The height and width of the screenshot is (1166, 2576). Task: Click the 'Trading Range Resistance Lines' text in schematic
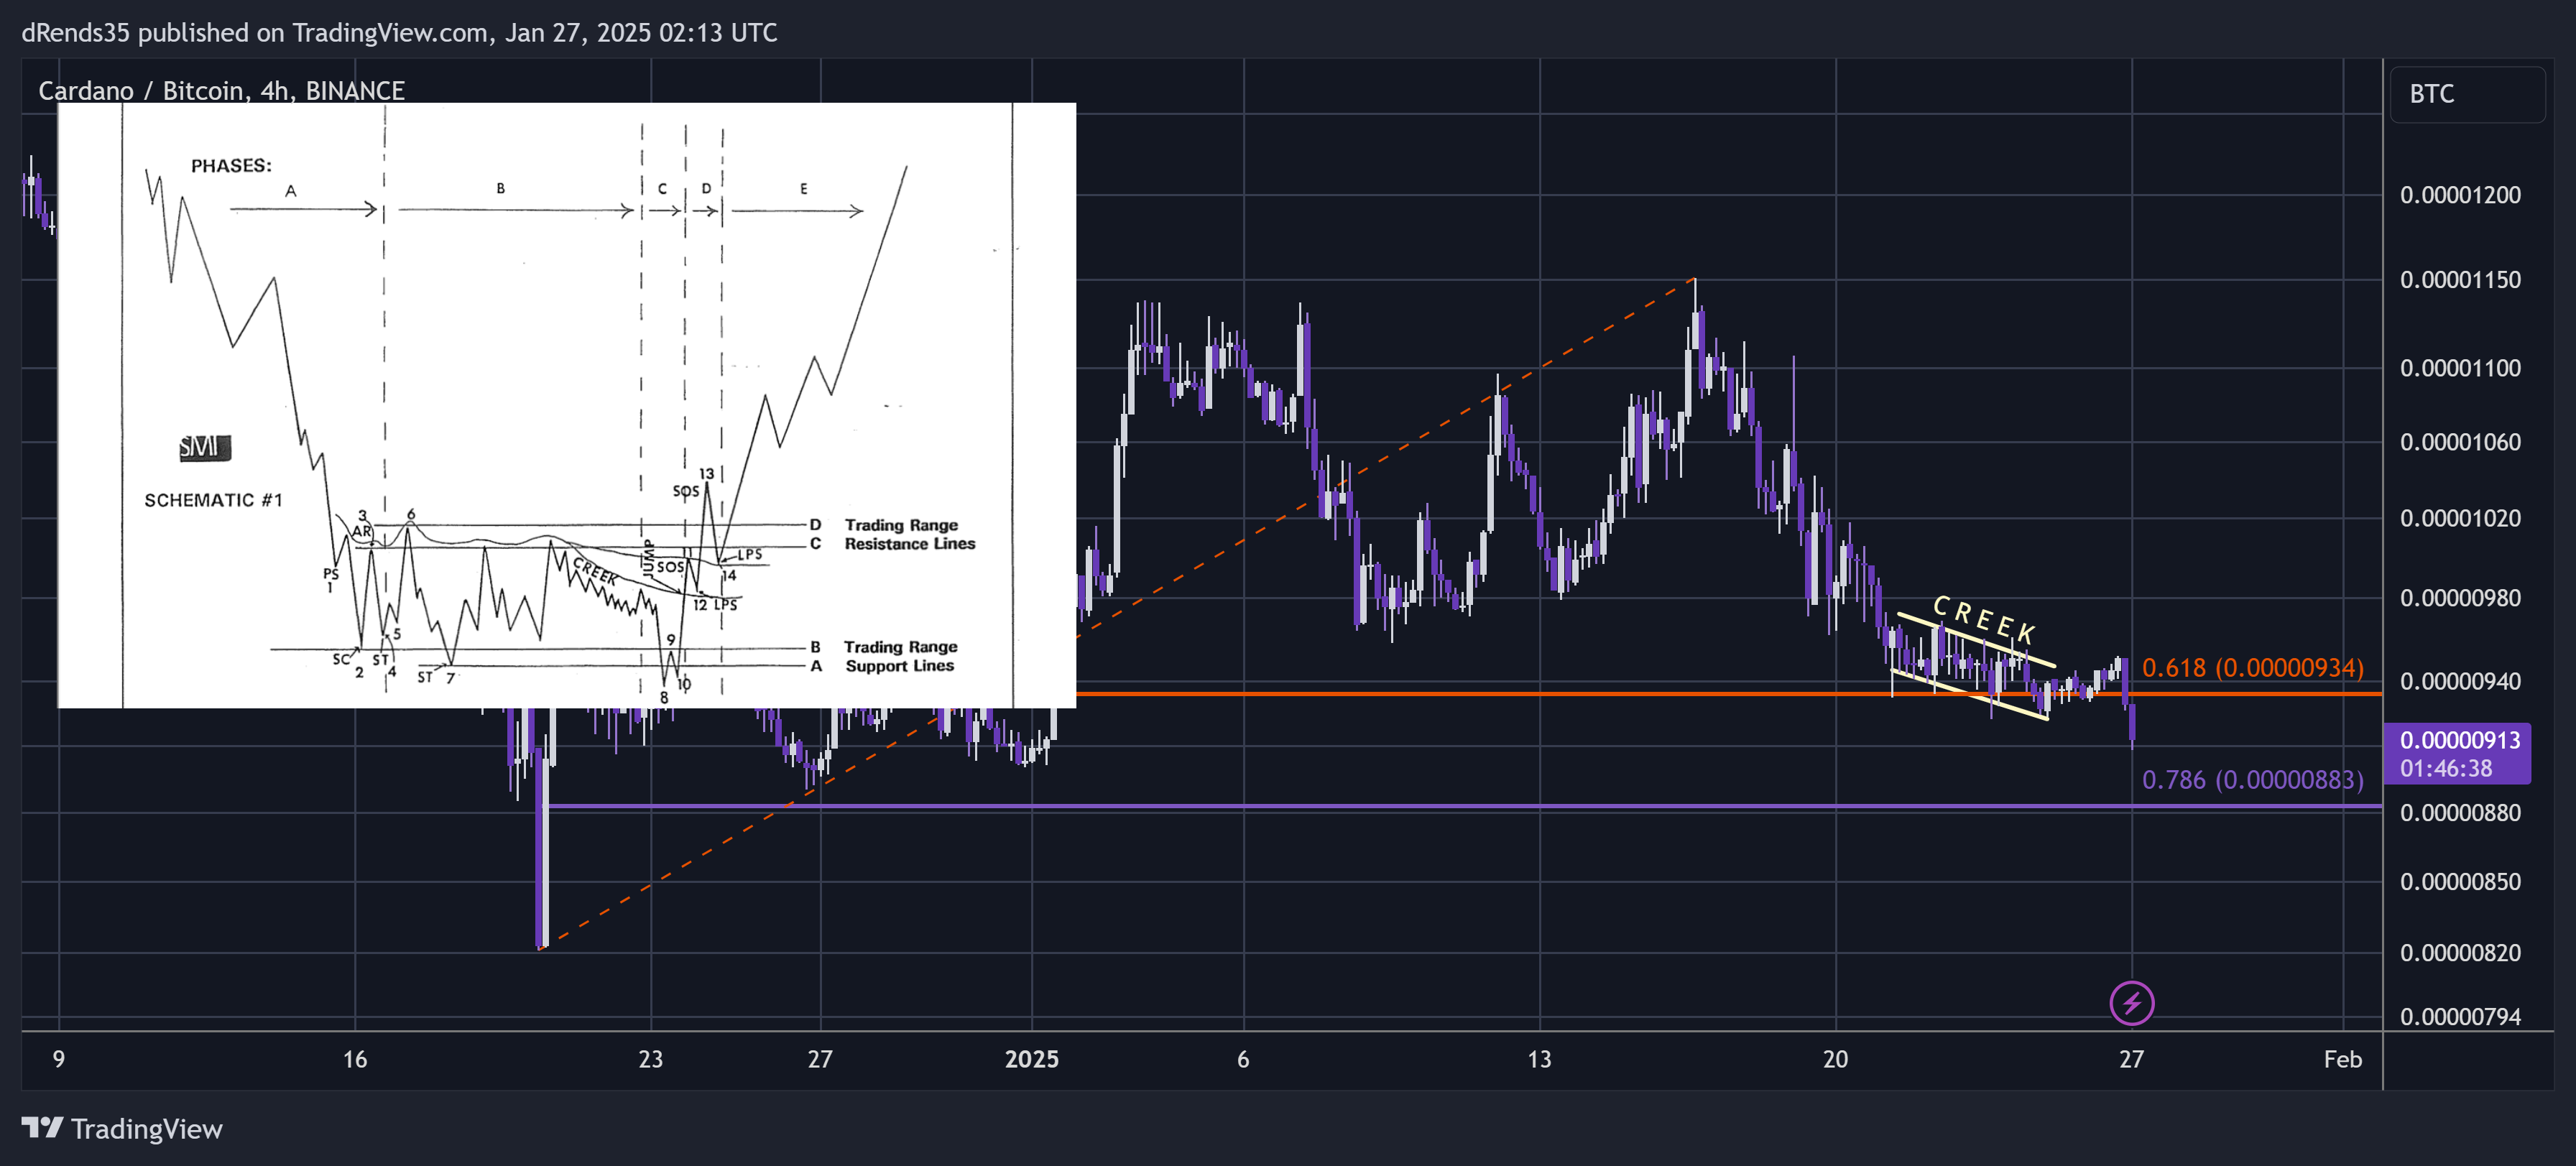tap(909, 534)
